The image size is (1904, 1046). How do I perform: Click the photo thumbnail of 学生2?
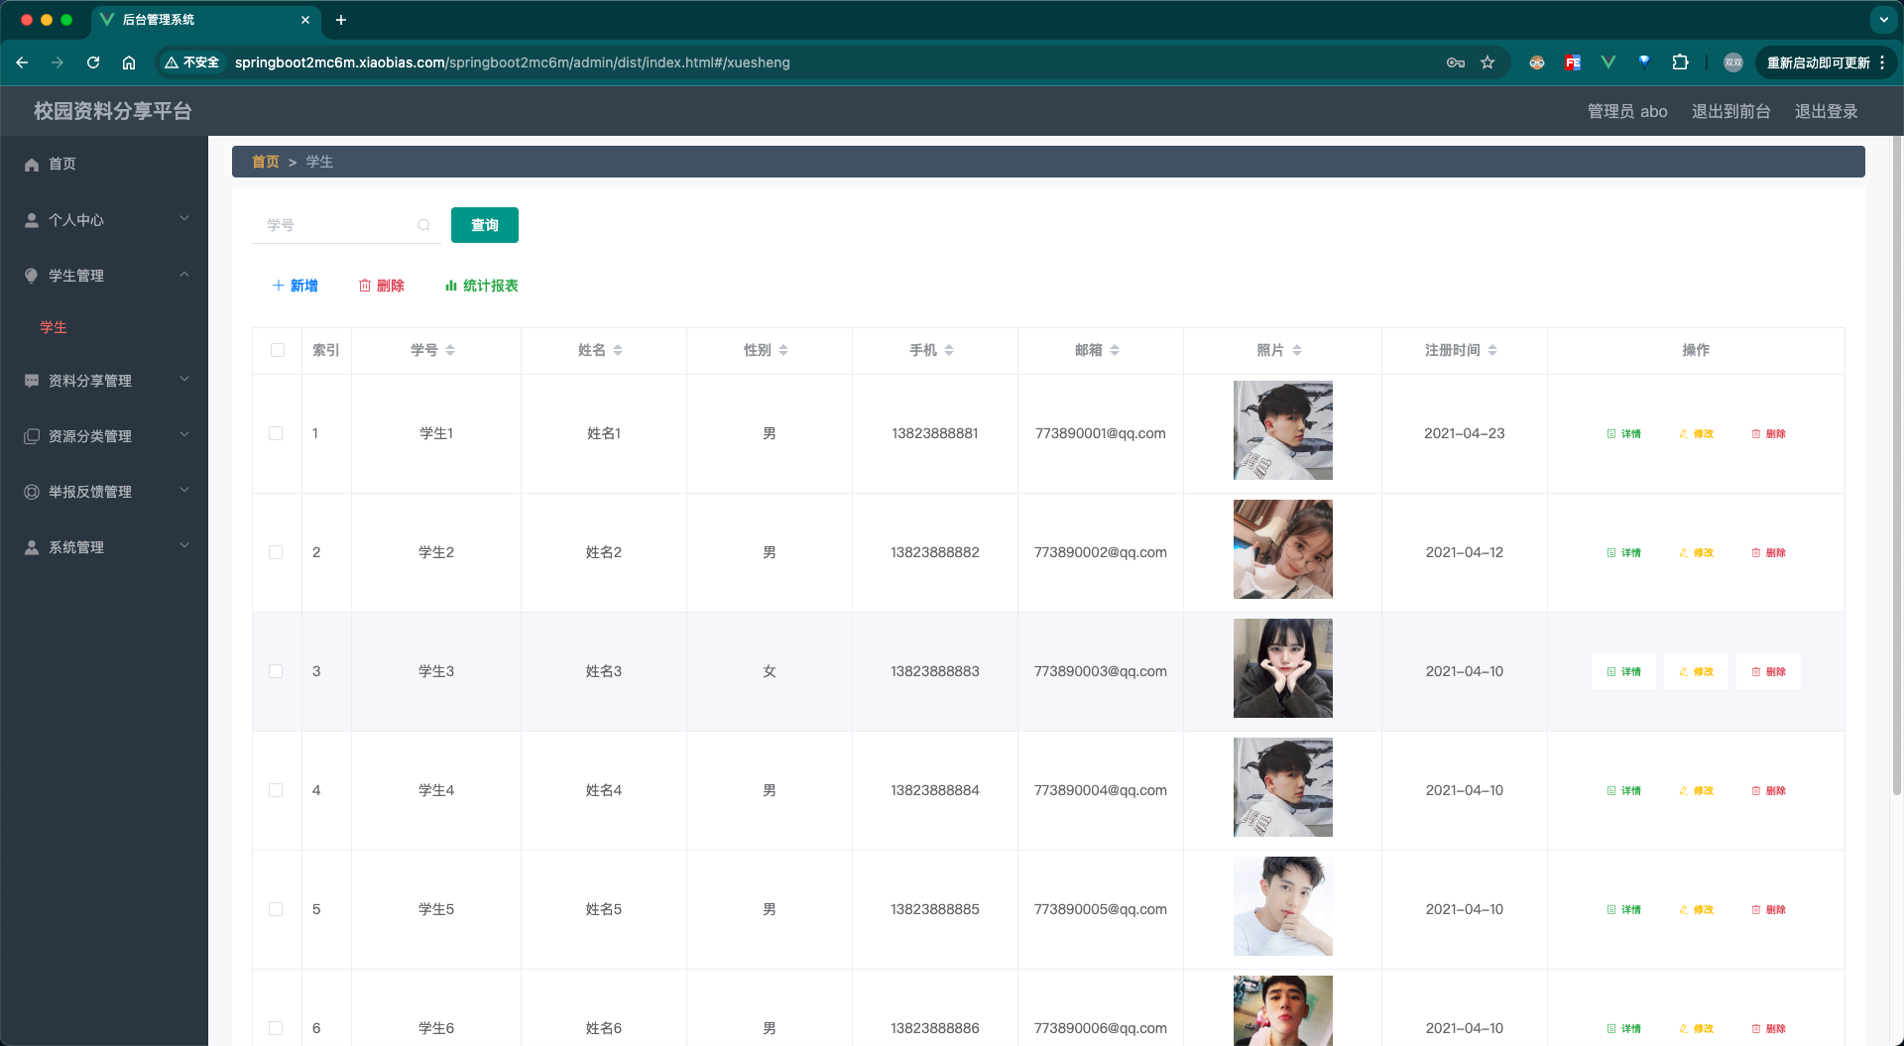click(x=1283, y=549)
